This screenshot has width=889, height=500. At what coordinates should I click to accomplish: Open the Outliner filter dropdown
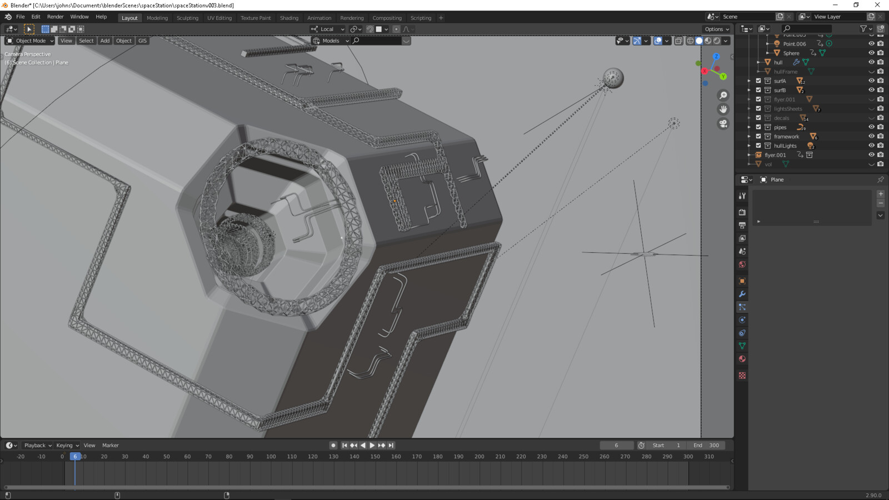click(x=865, y=28)
